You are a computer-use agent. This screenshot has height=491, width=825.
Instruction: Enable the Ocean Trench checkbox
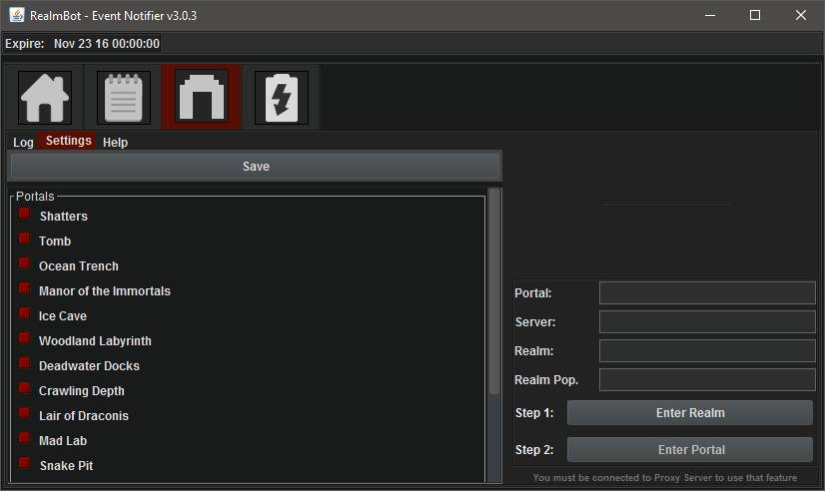point(25,263)
